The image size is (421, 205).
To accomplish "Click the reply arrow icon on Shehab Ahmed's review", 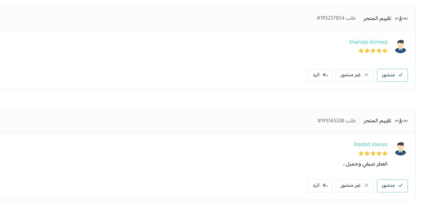I will click(x=325, y=75).
